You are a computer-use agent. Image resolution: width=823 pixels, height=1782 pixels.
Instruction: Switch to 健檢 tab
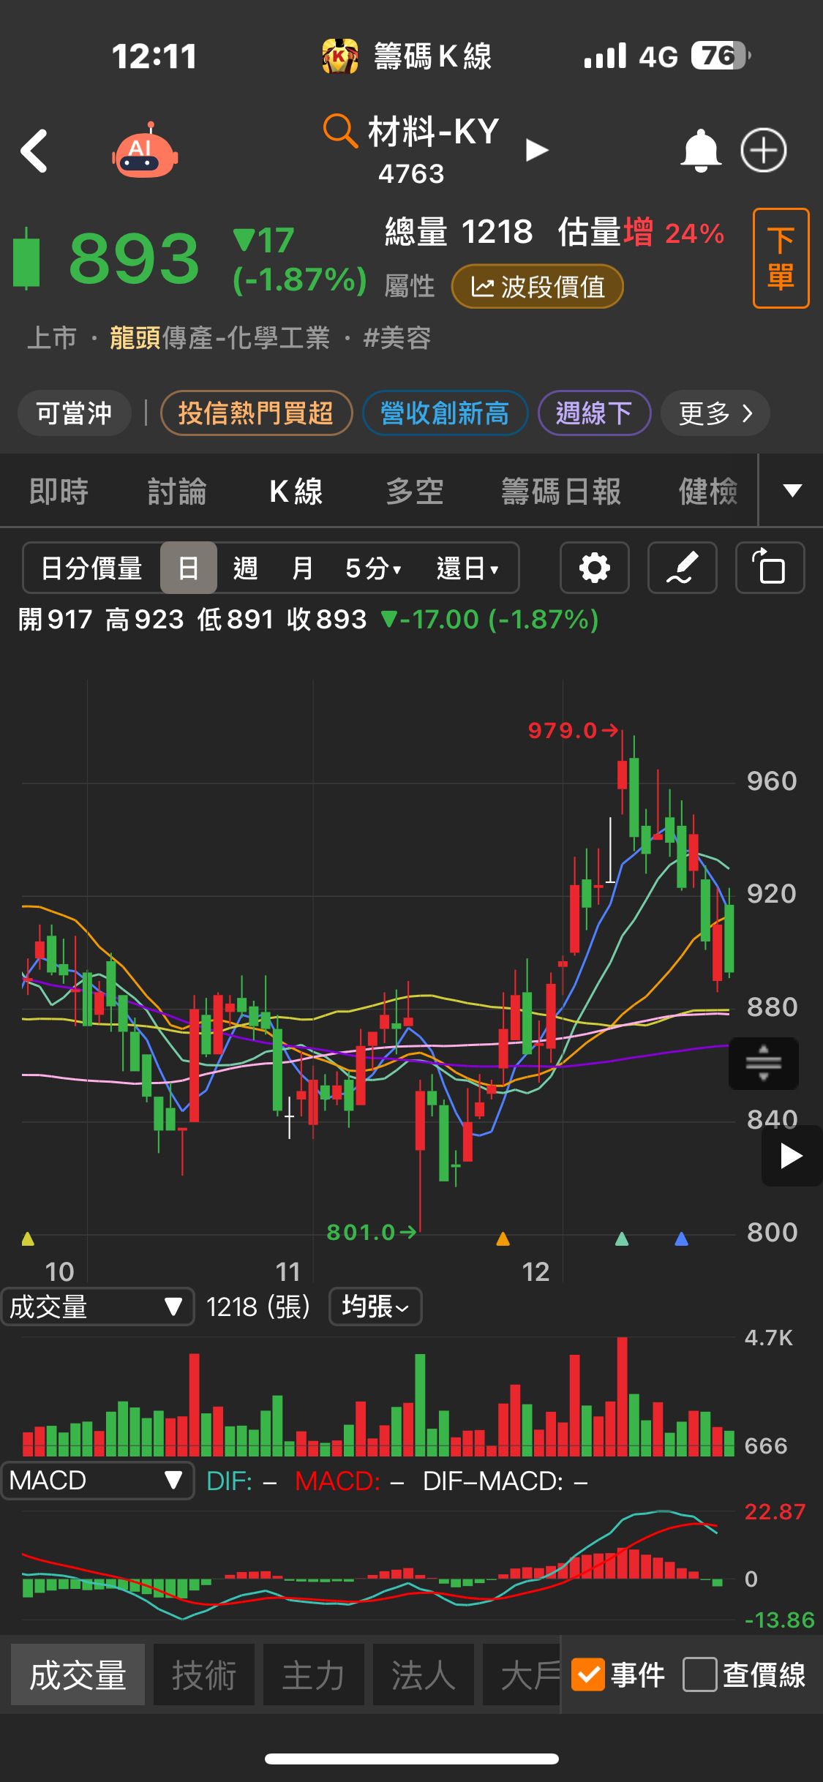point(708,491)
